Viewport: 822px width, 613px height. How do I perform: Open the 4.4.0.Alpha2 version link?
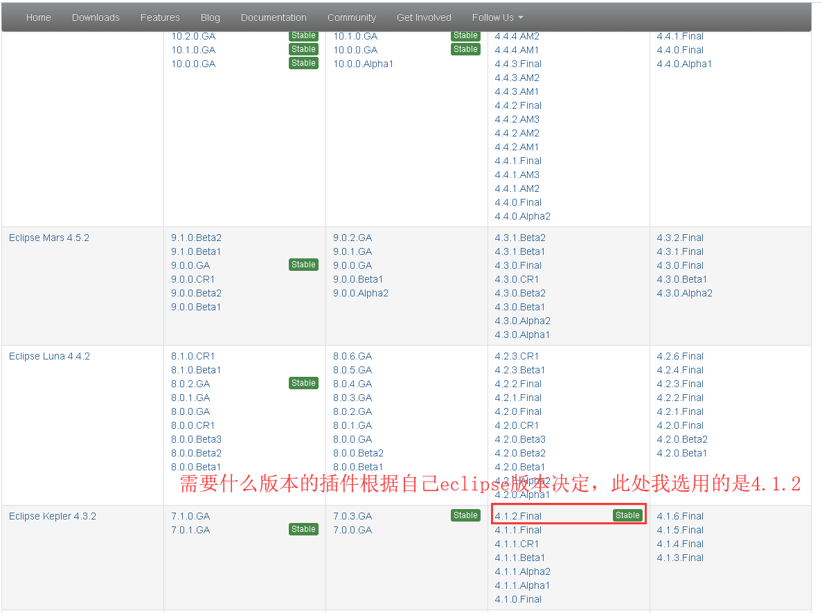pos(523,216)
